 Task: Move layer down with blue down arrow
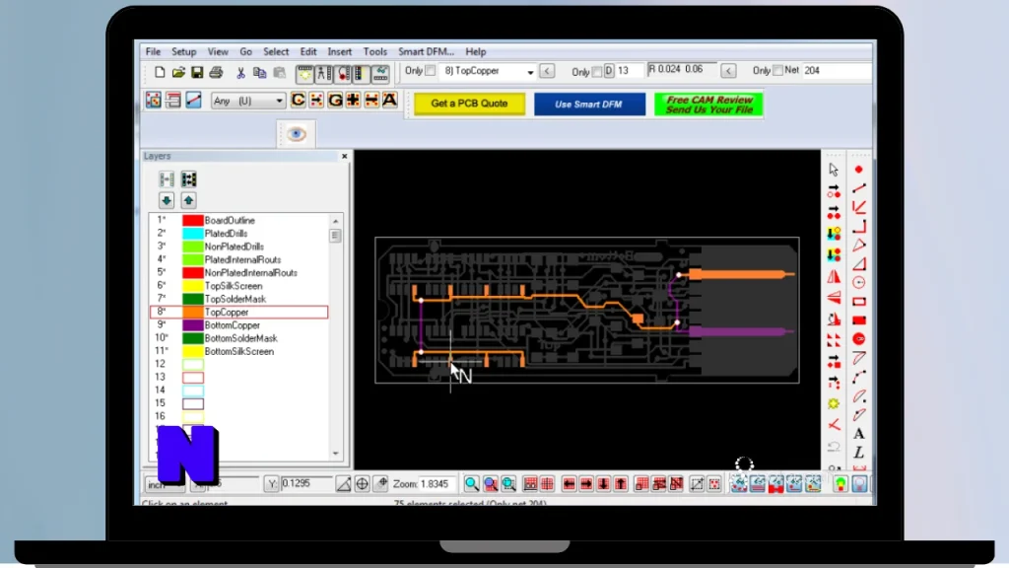coord(167,200)
